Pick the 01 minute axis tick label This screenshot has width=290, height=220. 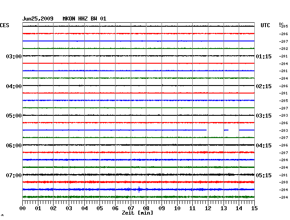pyautogui.click(x=38, y=208)
